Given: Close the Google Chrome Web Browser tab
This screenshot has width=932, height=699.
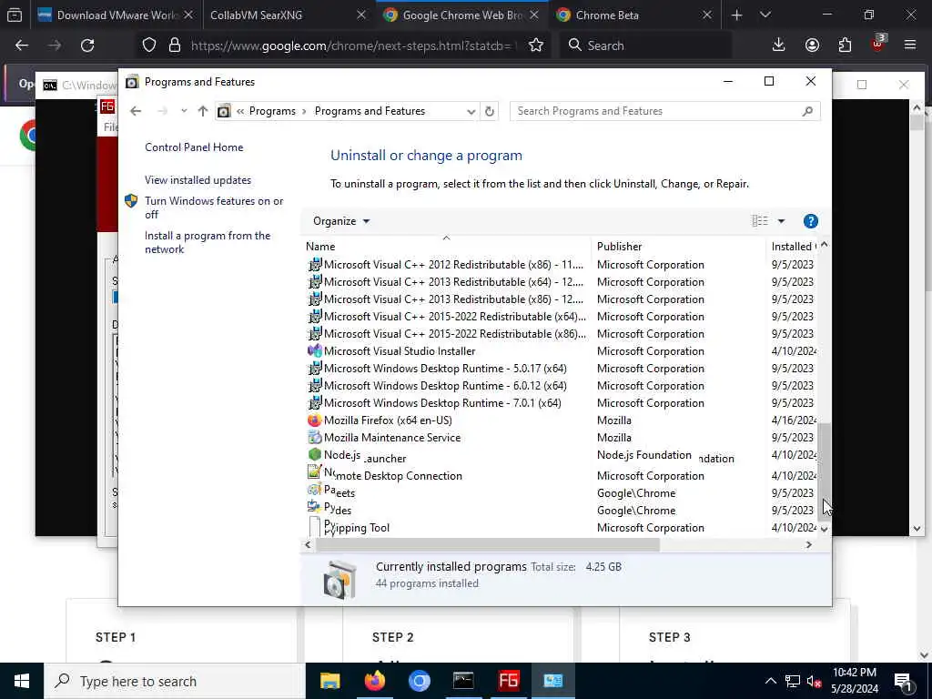Looking at the screenshot, I should point(533,15).
